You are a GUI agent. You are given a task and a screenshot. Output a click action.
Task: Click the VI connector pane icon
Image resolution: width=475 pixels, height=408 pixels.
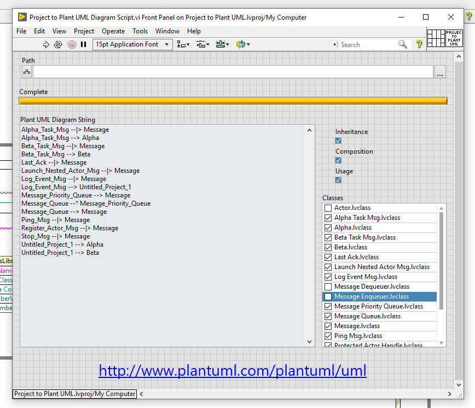(x=436, y=38)
